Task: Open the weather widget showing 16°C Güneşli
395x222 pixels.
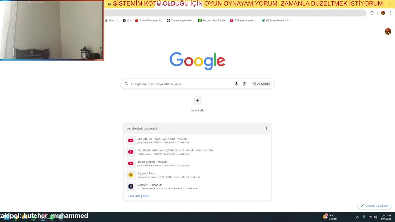Action: [x=331, y=217]
